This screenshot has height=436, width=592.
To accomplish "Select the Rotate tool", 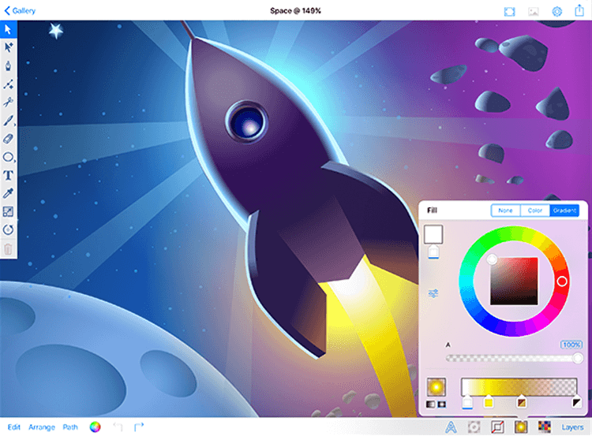I will 9,229.
